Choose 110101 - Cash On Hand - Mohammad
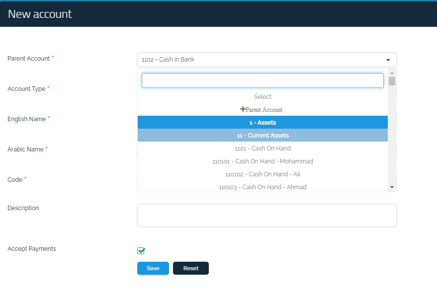Screen dimensions: 437x299 262,161
